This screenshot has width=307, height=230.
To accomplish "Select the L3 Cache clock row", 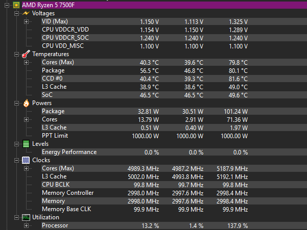I will click(174, 176).
